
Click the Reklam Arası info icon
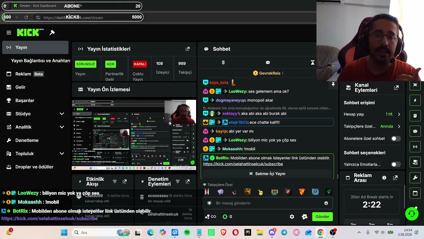(x=384, y=178)
